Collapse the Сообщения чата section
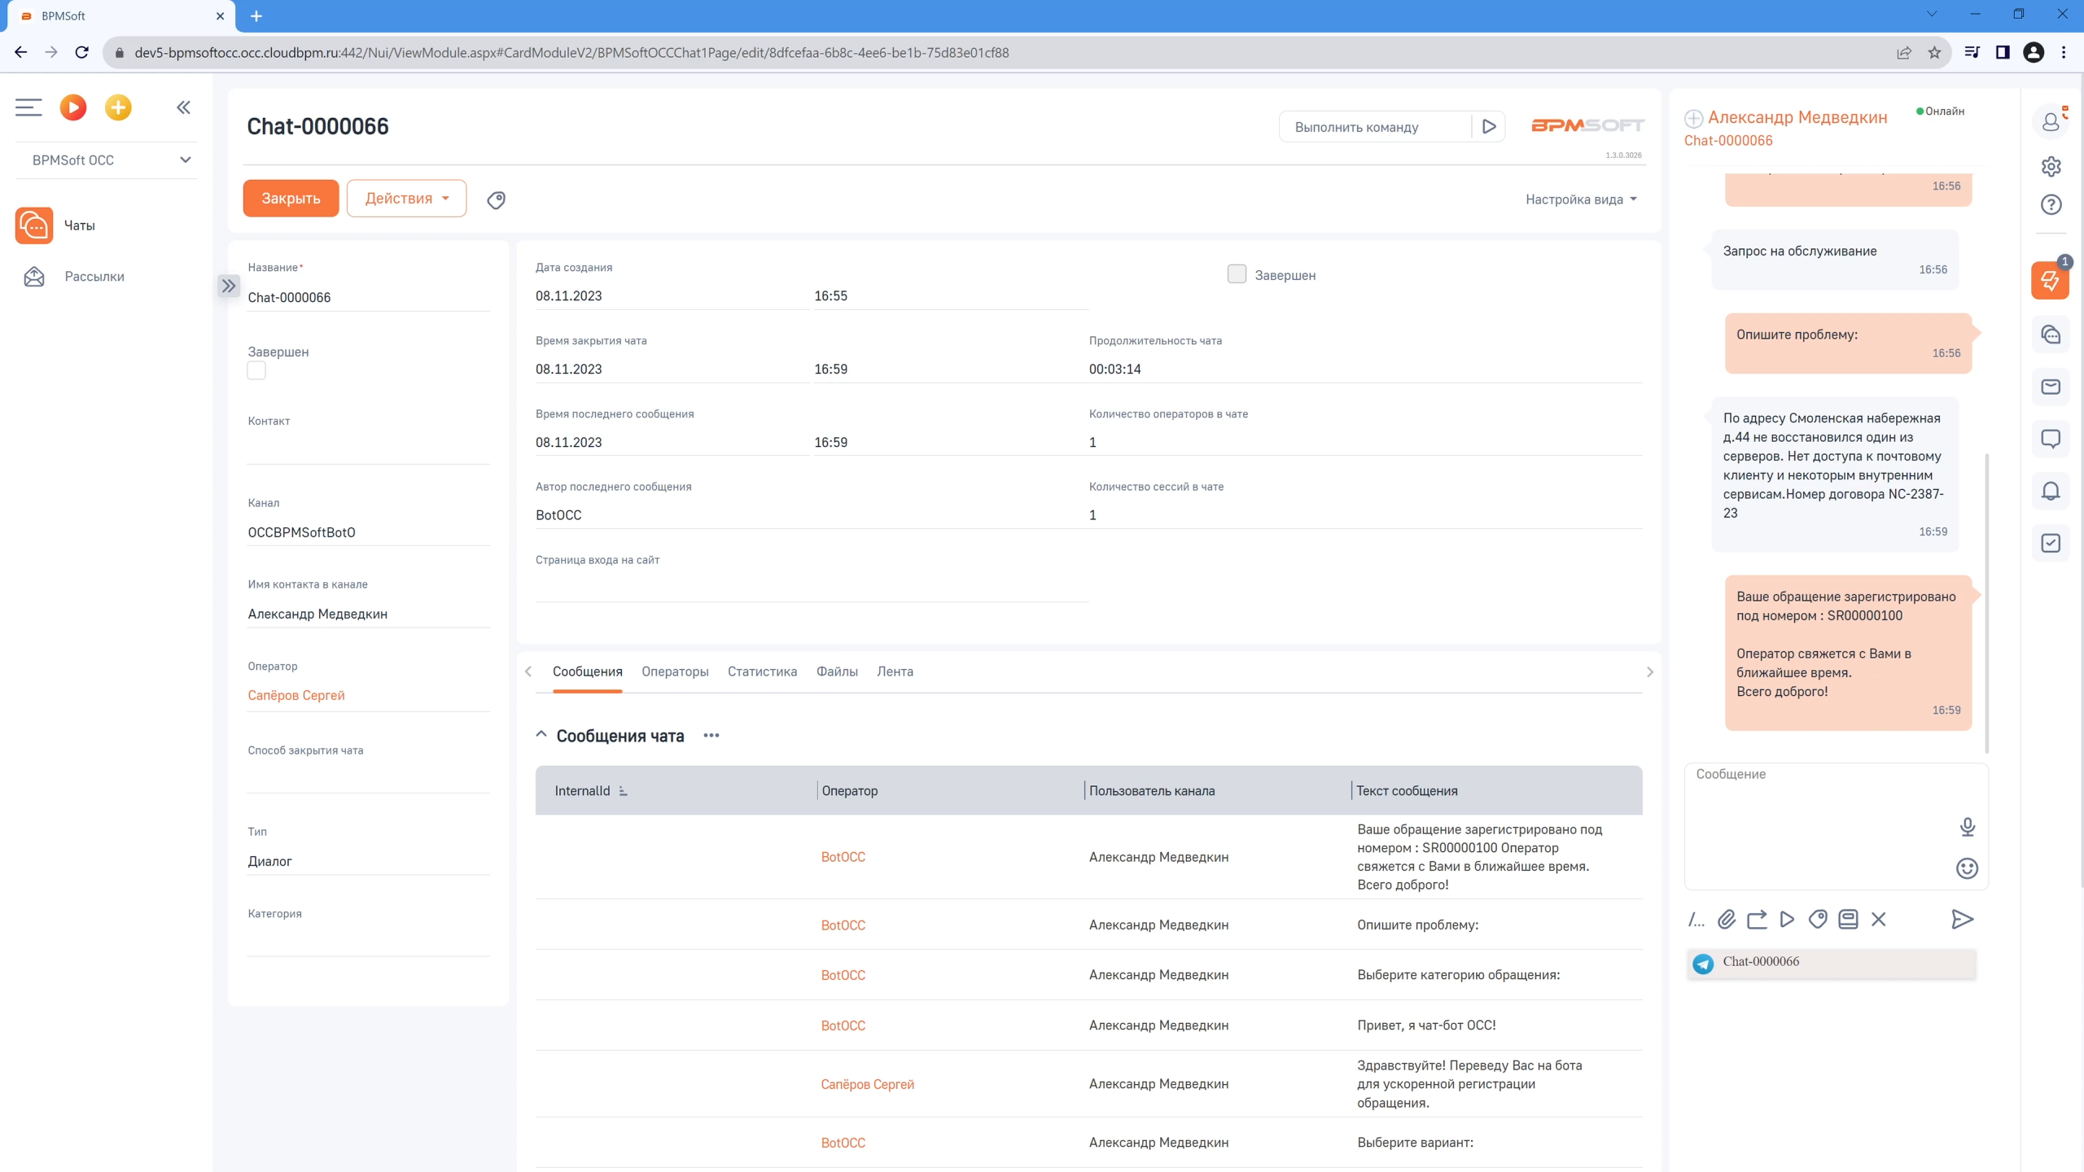 click(x=541, y=735)
